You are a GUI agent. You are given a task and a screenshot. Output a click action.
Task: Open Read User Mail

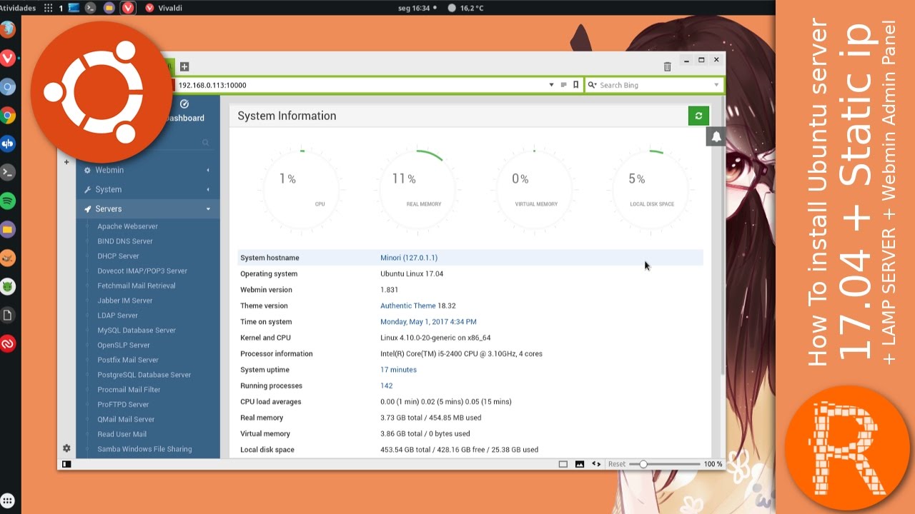[122, 434]
